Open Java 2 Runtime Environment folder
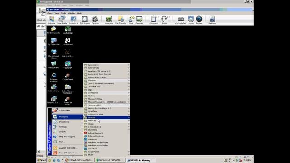 tap(107, 83)
